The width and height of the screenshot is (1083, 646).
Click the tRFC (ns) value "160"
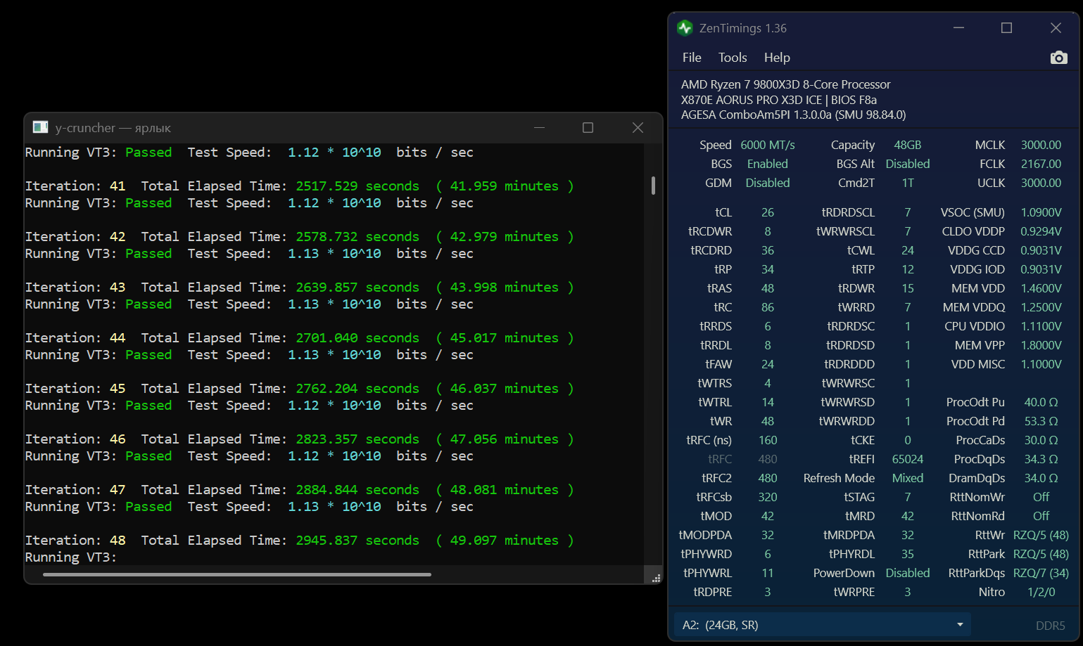(x=768, y=440)
